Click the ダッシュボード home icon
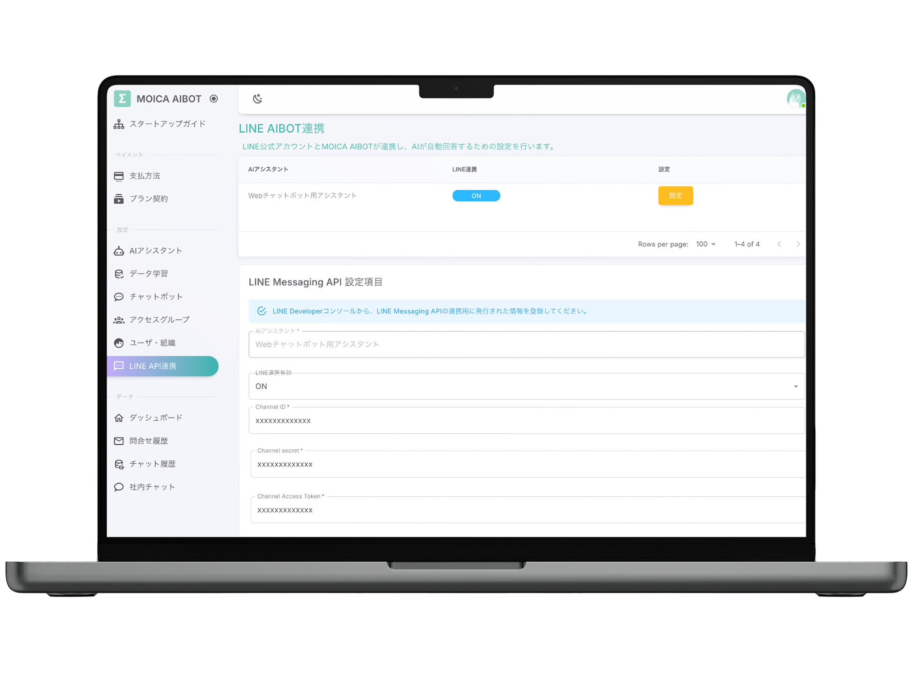The height and width of the screenshot is (687, 916). pos(119,418)
